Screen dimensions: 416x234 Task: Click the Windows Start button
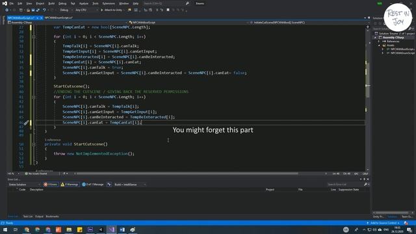pyautogui.click(x=5, y=229)
